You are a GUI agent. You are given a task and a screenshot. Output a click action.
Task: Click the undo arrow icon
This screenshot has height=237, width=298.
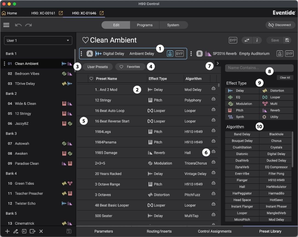(18, 25)
